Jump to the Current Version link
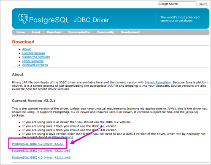This screenshot has width=211, height=165. [33, 53]
